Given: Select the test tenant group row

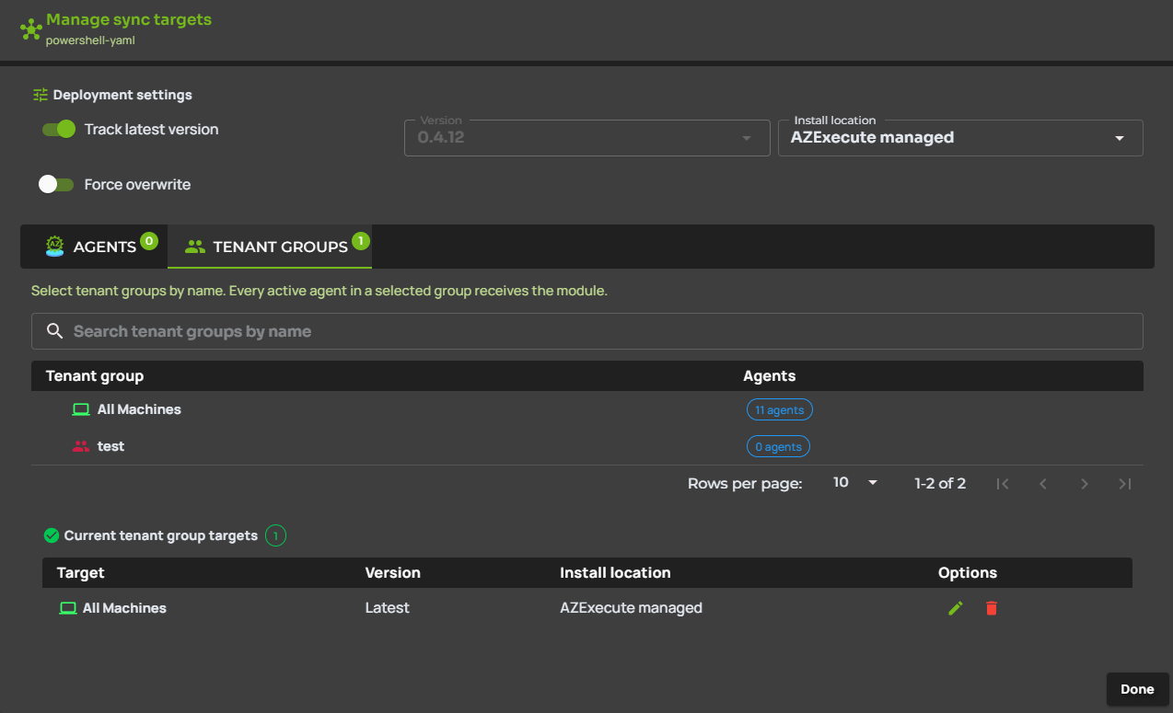Looking at the screenshot, I should (587, 446).
